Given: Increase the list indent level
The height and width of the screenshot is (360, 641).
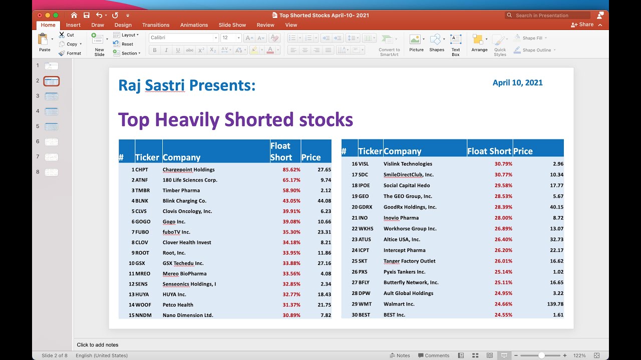Looking at the screenshot, I should [x=339, y=38].
